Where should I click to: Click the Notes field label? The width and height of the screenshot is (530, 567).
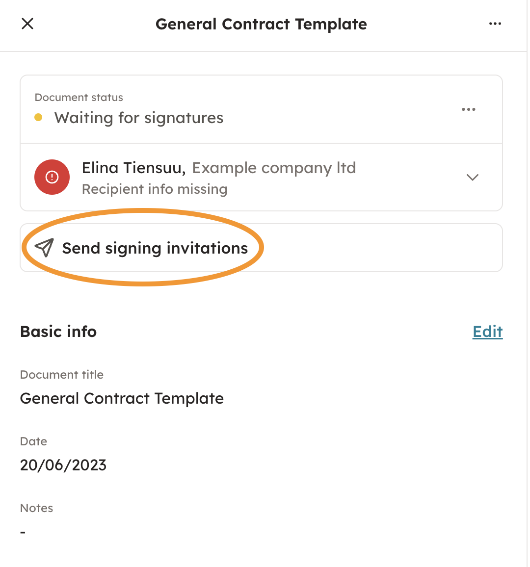point(37,508)
